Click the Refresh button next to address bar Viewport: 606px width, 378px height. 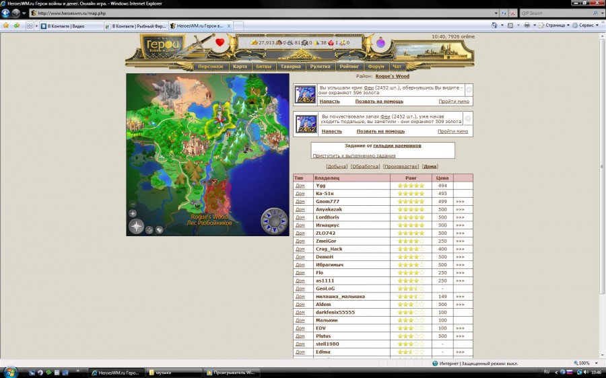click(x=504, y=13)
